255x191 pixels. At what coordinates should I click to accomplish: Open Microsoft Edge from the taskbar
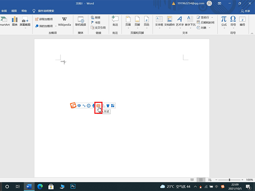tap(40, 186)
